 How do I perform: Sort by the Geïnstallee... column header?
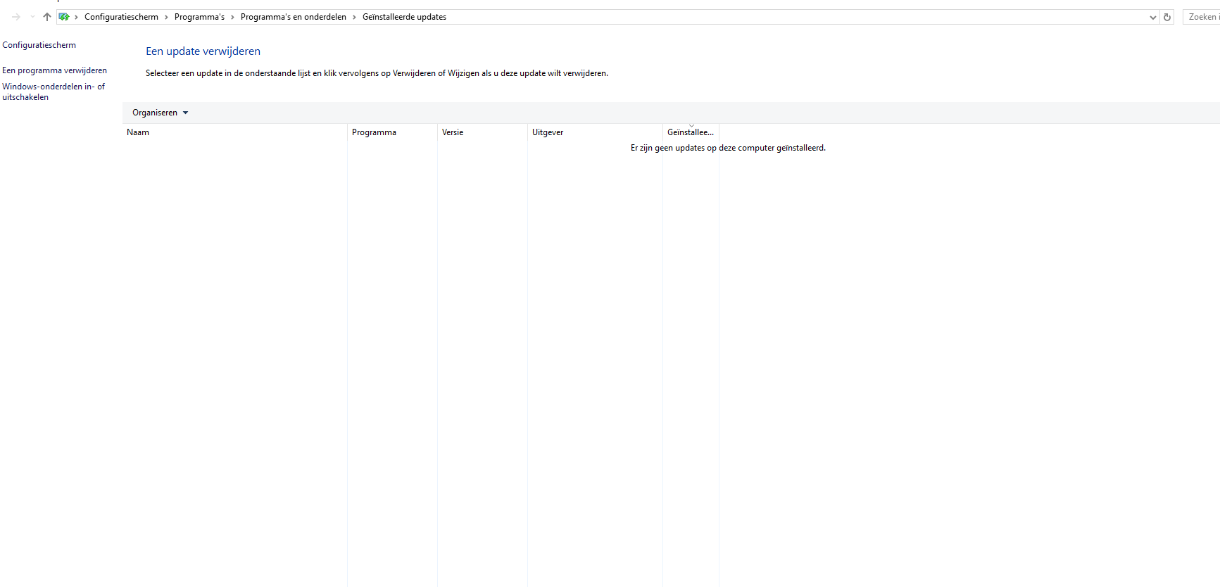click(x=691, y=132)
